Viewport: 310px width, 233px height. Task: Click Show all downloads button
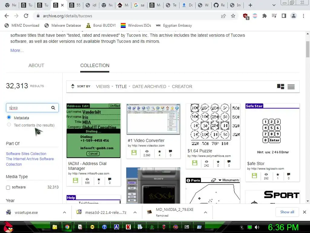(x=287, y=212)
